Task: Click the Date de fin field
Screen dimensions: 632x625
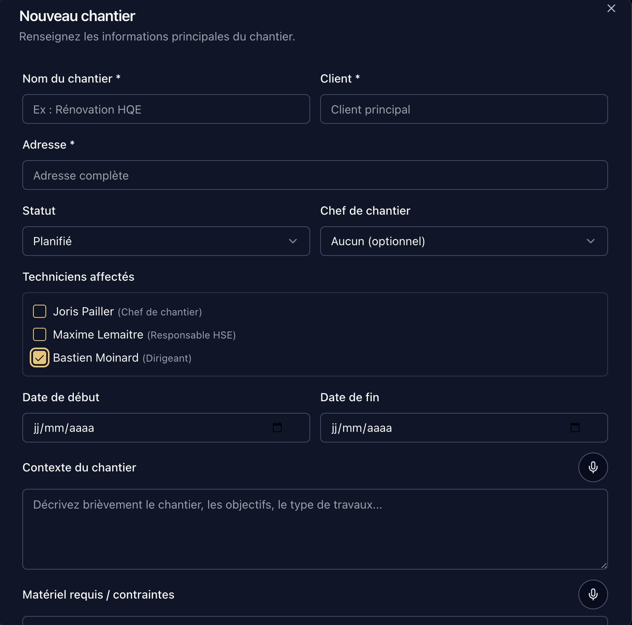Action: click(441, 428)
